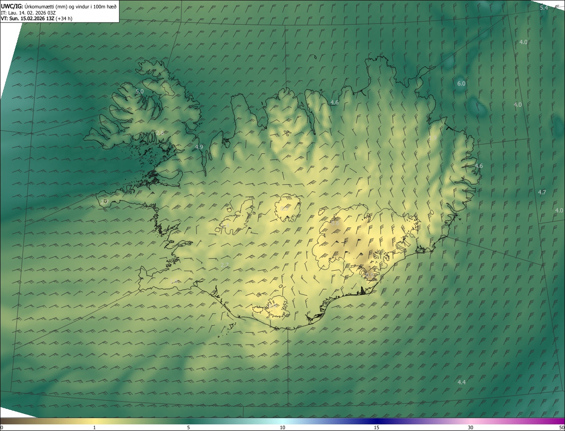Screen dimensions: 565x431
Task: Click the colorbar tick label 0
Action: point(1,427)
